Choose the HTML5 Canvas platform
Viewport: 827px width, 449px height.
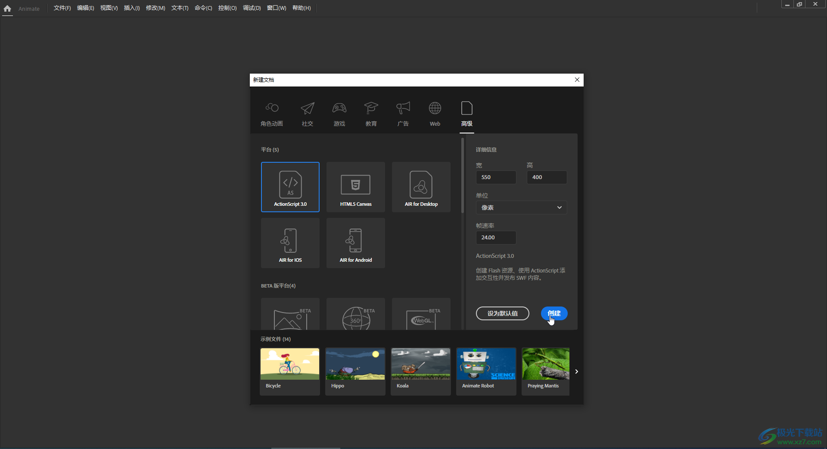pyautogui.click(x=356, y=187)
